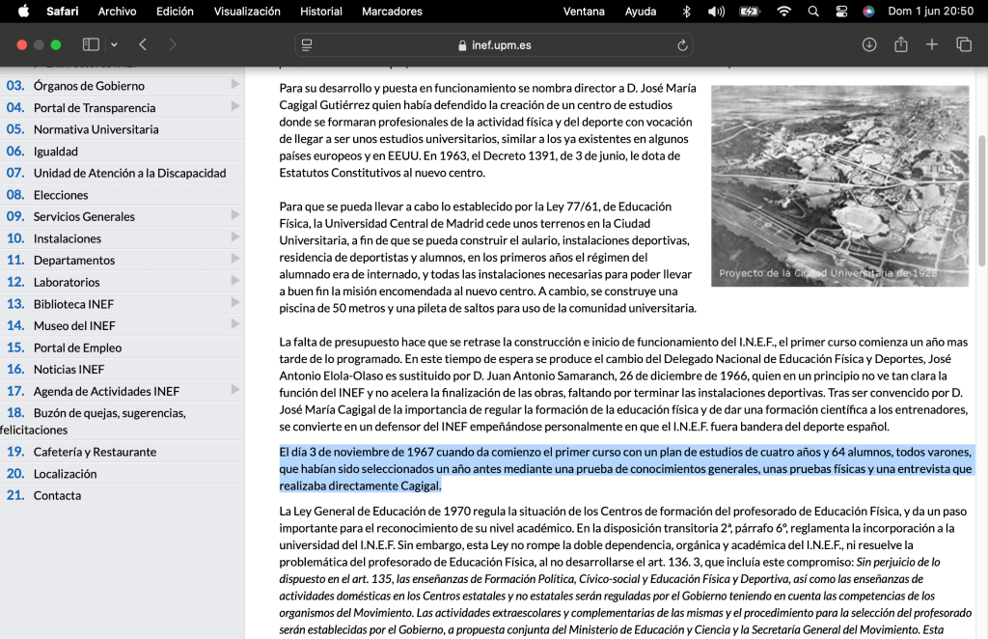The height and width of the screenshot is (639, 988).
Task: Go forward to the next page
Action: [x=173, y=44]
